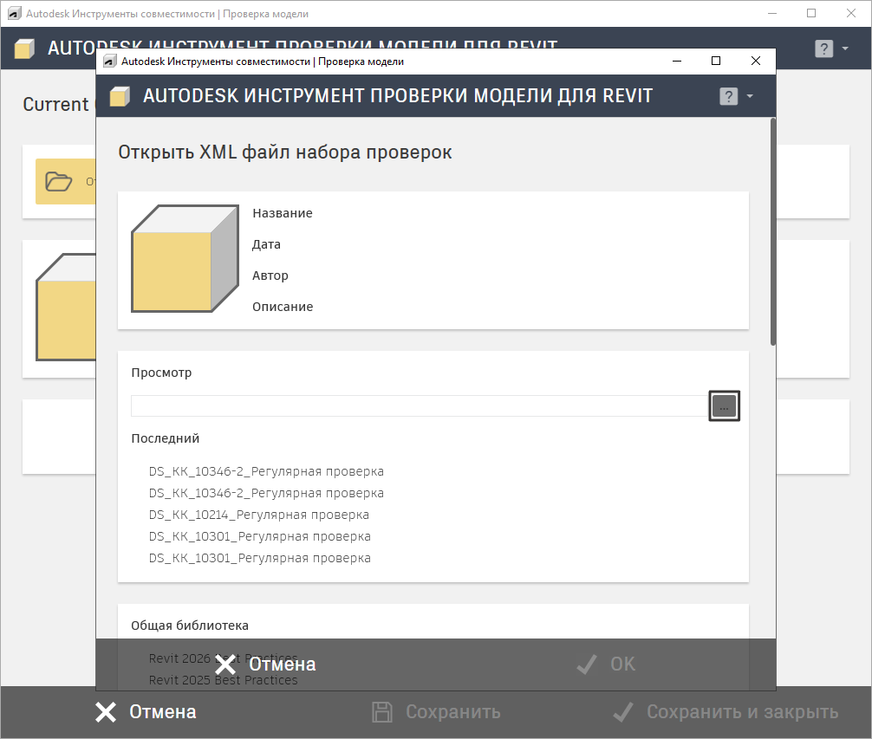Maximize the Проверка модели dialog window
Image resolution: width=872 pixels, height=739 pixels.
716,62
